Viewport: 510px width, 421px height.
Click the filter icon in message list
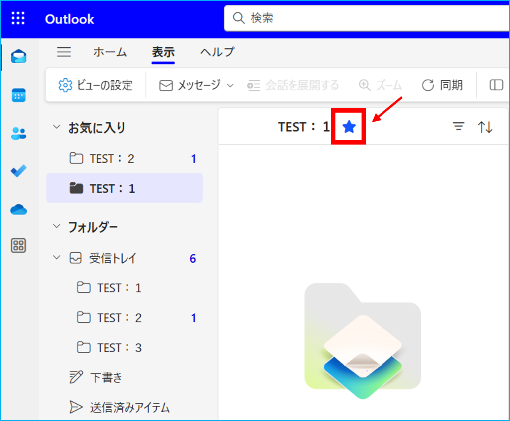pyautogui.click(x=458, y=127)
